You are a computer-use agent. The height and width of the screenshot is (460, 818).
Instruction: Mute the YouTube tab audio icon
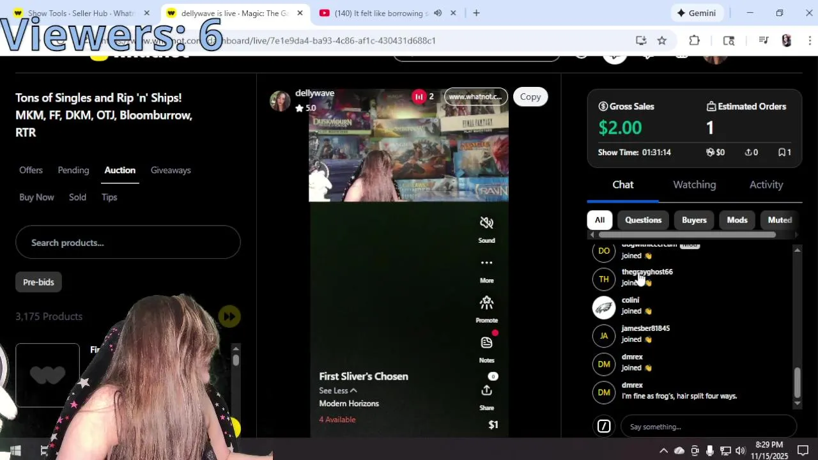click(x=438, y=13)
